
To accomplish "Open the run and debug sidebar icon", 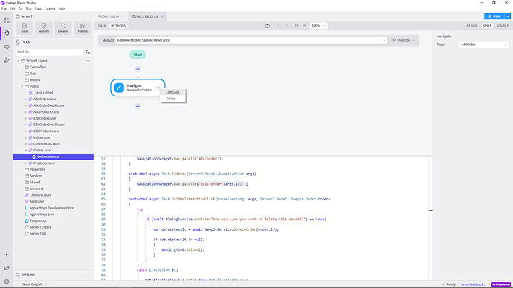I will click(x=7, y=60).
